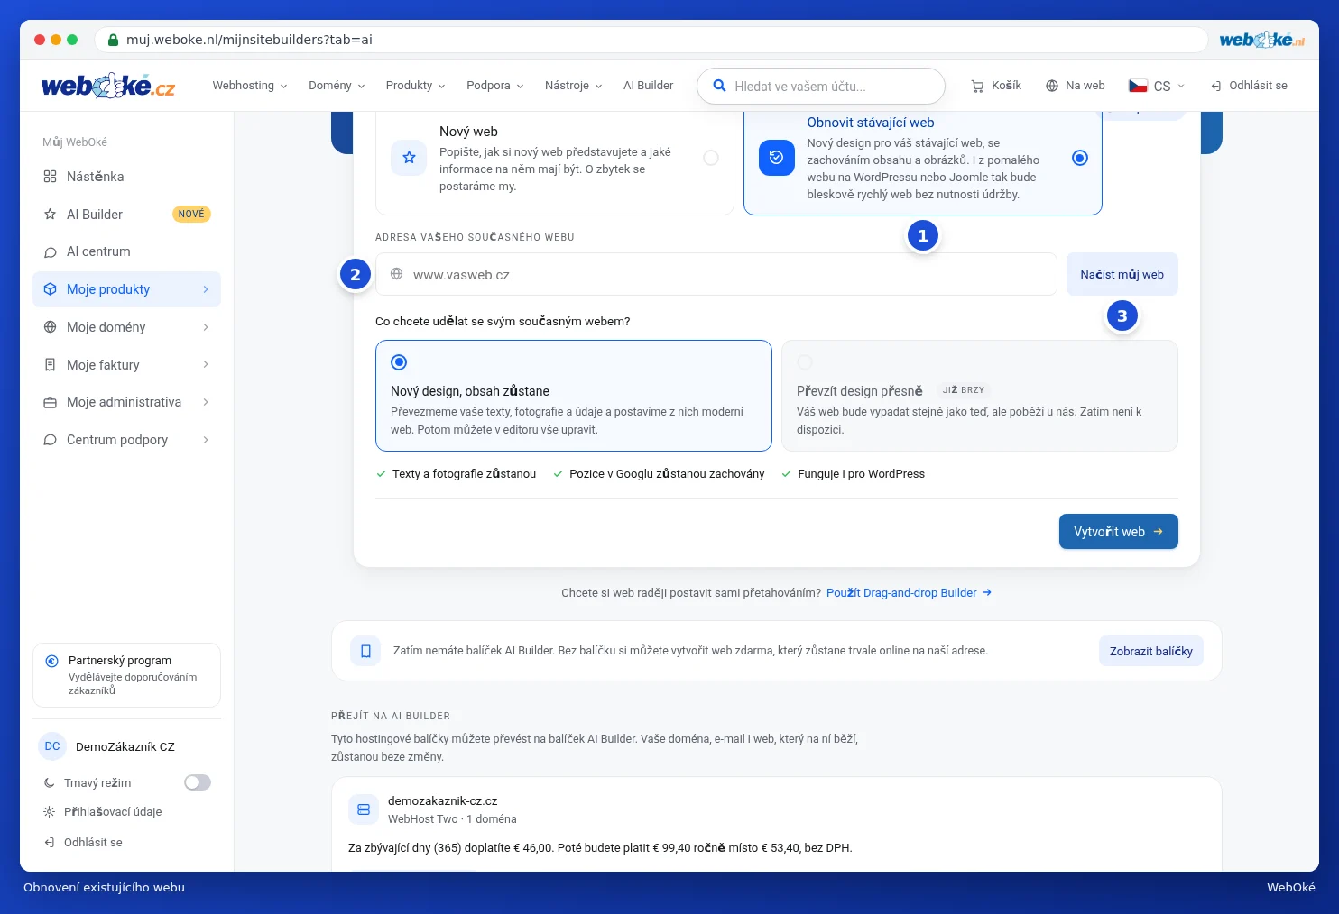Open the Webhosting dropdown menu
This screenshot has height=914, width=1339.
point(250,86)
